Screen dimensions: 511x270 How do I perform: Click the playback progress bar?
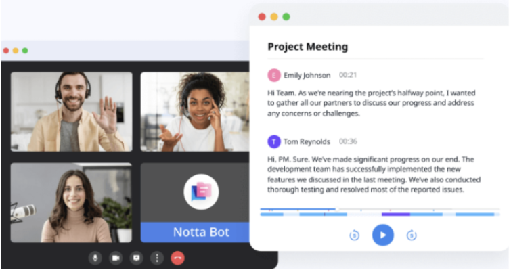coord(380,209)
